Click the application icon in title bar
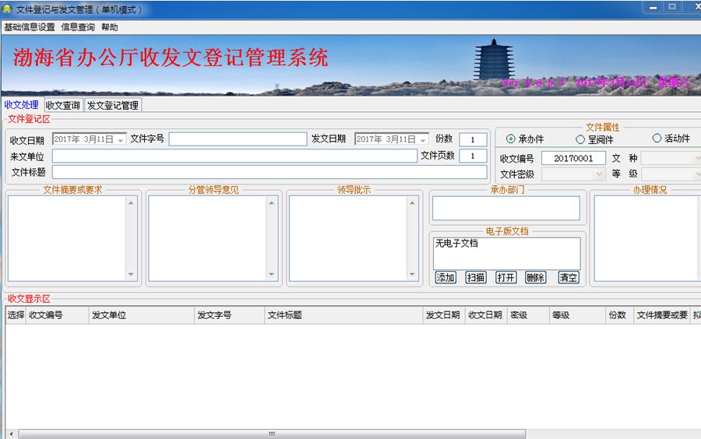Image resolution: width=701 pixels, height=439 pixels. tap(7, 9)
